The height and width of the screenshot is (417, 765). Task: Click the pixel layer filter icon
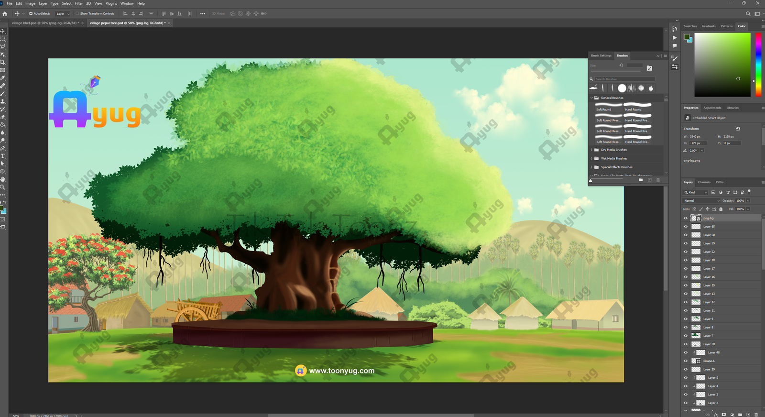click(x=713, y=192)
